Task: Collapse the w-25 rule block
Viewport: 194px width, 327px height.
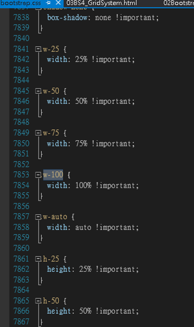Action: [38, 49]
